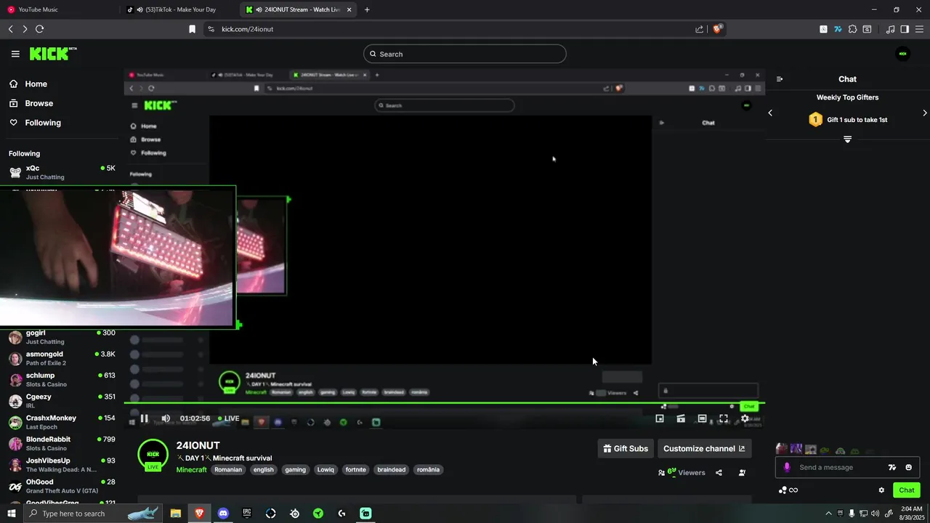The image size is (930, 523).
Task: Jump to LIVE in the player
Action: coord(229,418)
